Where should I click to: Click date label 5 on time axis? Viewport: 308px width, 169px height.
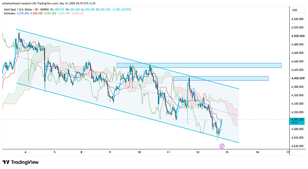click(54, 152)
